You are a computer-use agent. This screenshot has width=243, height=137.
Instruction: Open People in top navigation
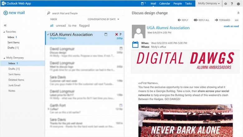pos(178,3)
